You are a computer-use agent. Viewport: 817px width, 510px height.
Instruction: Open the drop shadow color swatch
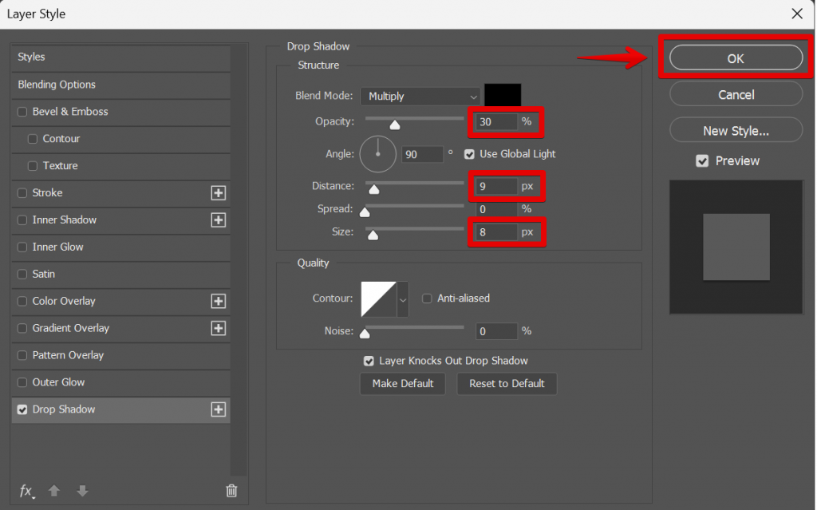(502, 93)
